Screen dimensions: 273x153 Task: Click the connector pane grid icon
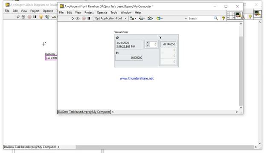point(231,16)
